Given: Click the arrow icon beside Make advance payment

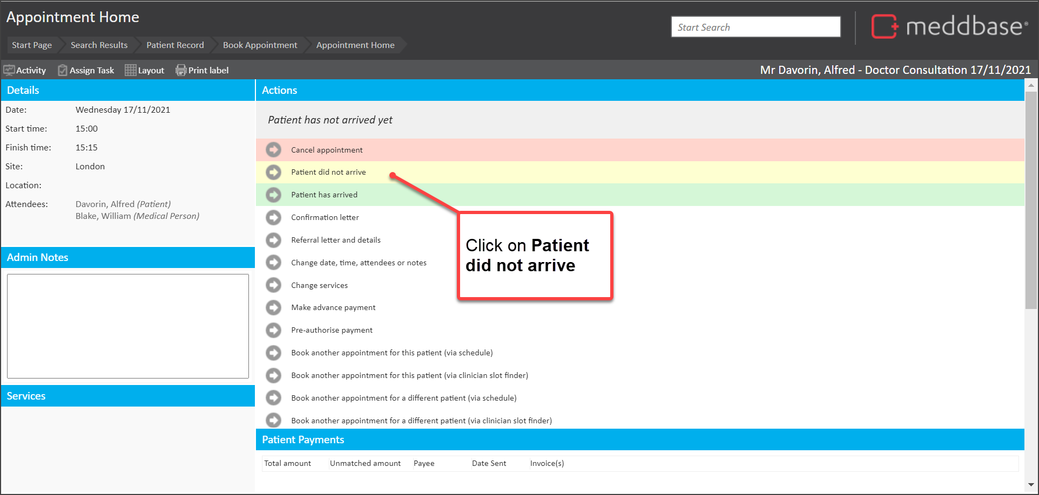Looking at the screenshot, I should coord(274,307).
